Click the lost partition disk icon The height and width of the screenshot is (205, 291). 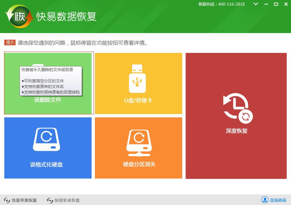pos(139,143)
